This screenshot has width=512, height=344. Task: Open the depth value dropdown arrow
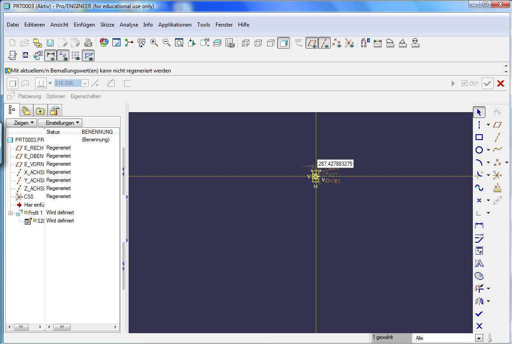85,83
